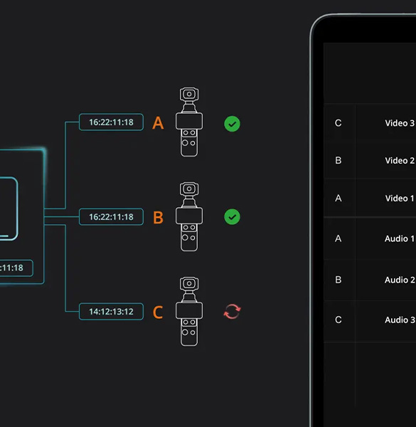Select timecode 16:22:11:18 for camera A
Image resolution: width=416 pixels, height=427 pixels.
(x=111, y=122)
